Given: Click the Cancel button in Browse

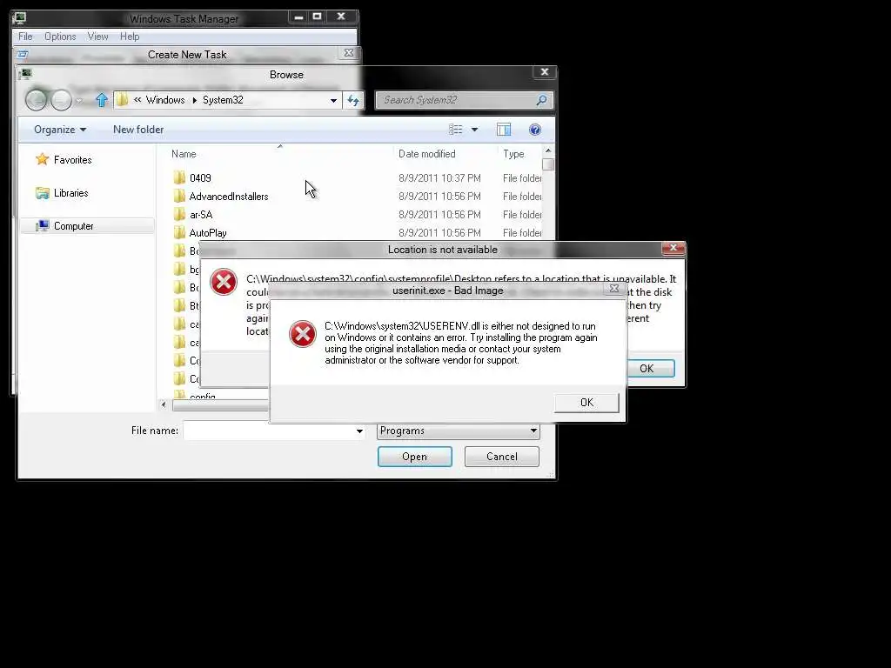Looking at the screenshot, I should point(502,457).
